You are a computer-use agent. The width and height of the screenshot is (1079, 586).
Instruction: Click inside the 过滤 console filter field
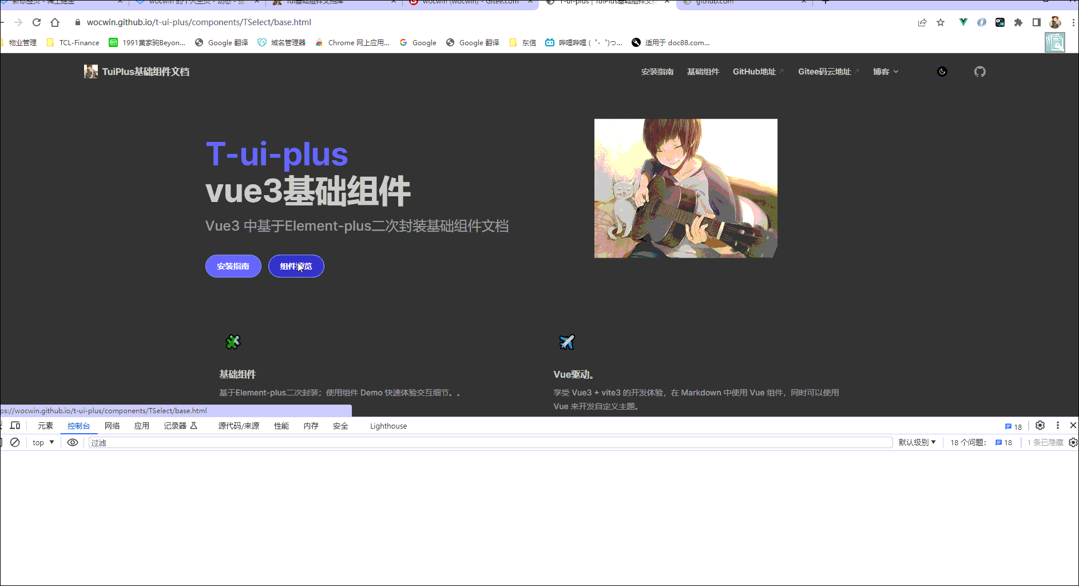point(229,442)
